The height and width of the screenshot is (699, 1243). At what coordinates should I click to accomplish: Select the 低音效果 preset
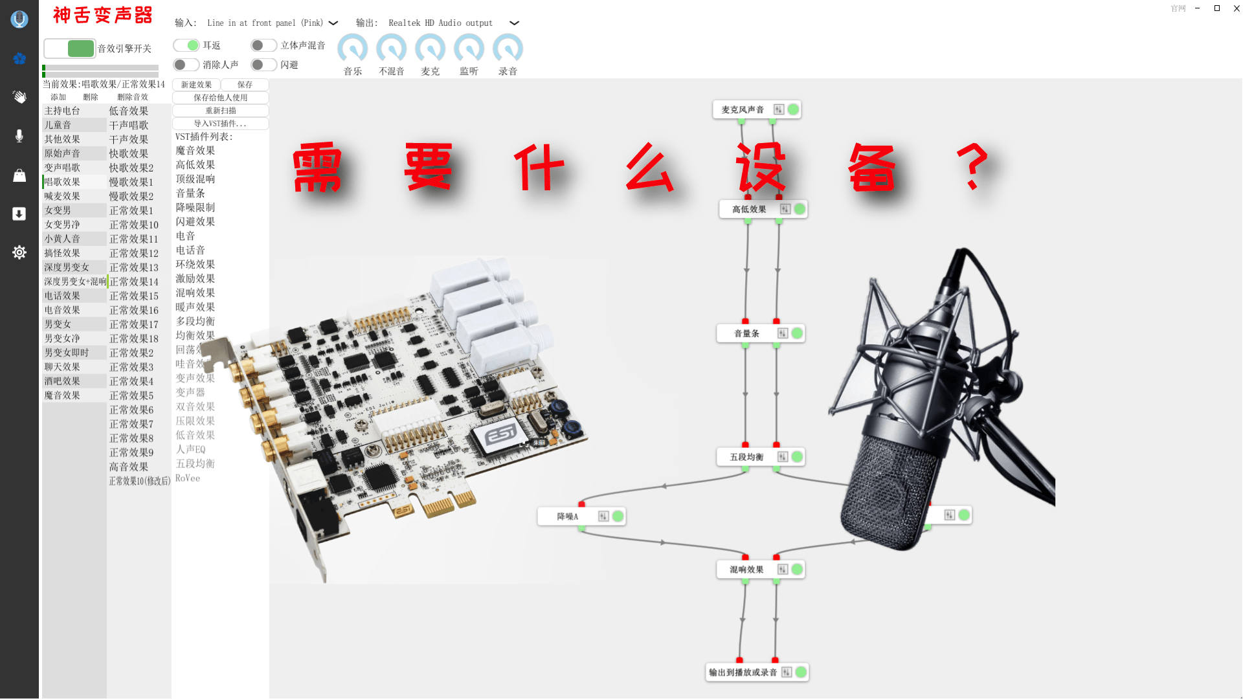(x=139, y=111)
